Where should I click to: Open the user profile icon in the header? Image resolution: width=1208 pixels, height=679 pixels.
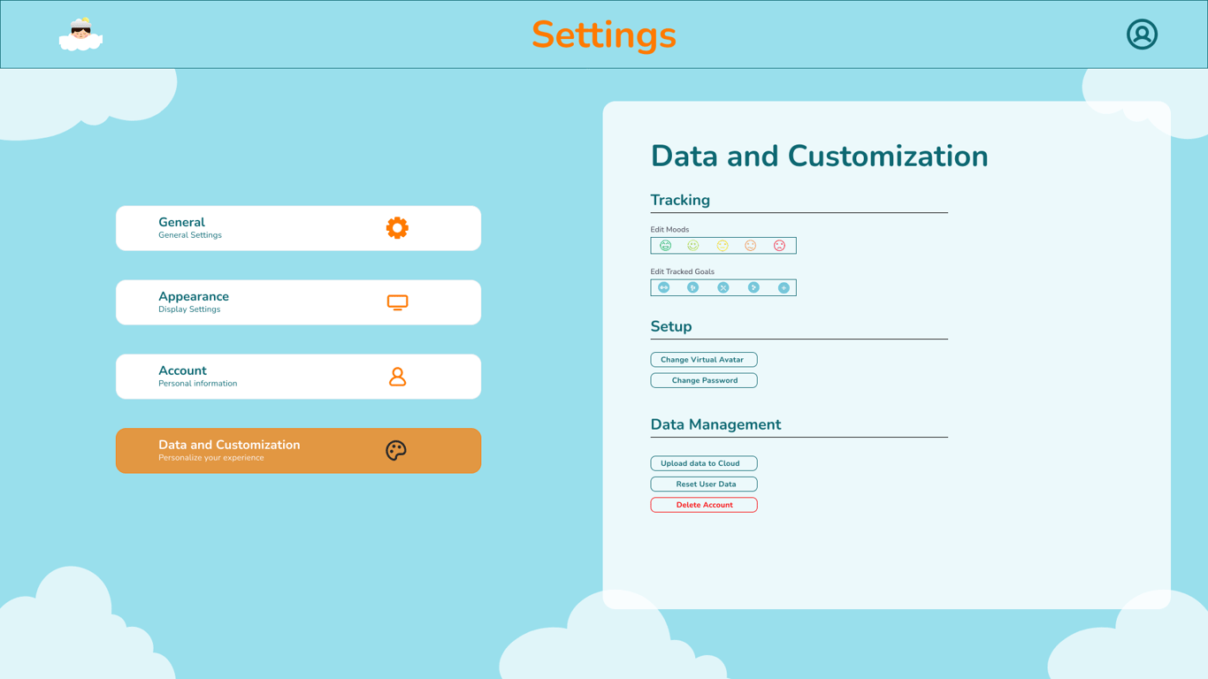[x=1142, y=34]
